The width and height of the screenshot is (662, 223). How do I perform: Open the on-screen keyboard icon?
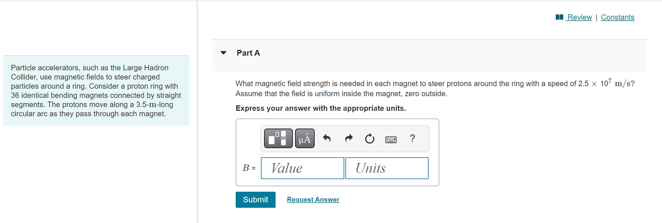[x=391, y=139]
